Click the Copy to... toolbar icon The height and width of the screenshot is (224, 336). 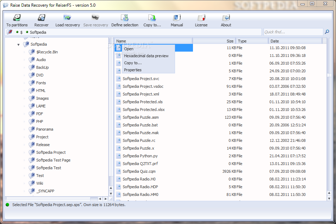click(152, 18)
